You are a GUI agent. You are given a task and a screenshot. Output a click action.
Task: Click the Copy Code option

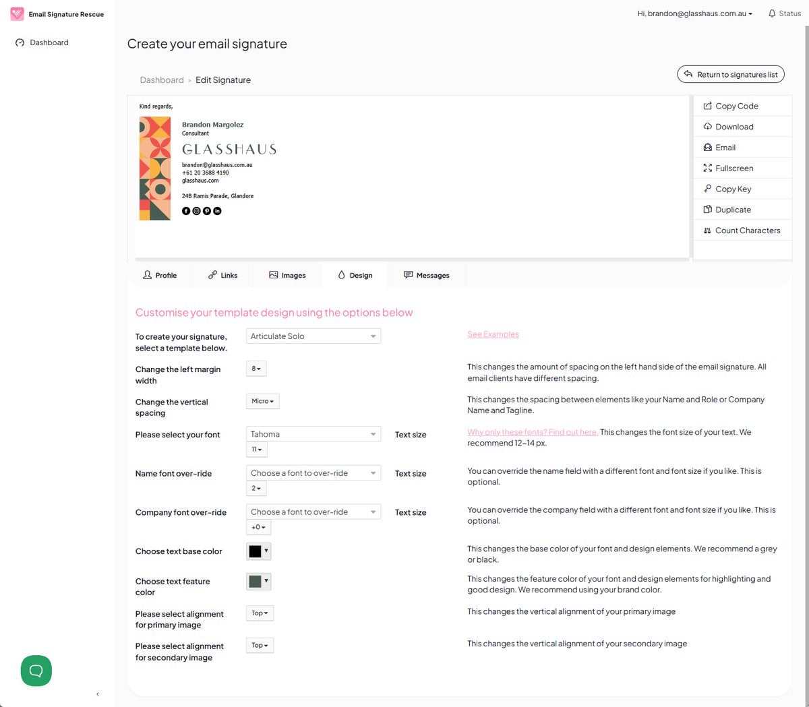pos(742,106)
